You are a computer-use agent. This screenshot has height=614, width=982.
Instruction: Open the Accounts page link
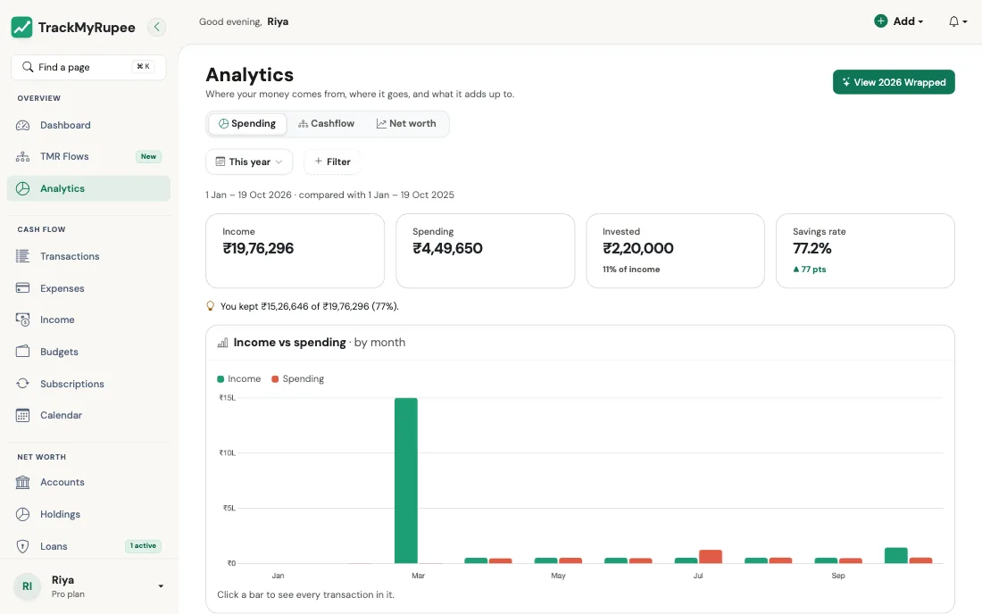click(x=88, y=482)
